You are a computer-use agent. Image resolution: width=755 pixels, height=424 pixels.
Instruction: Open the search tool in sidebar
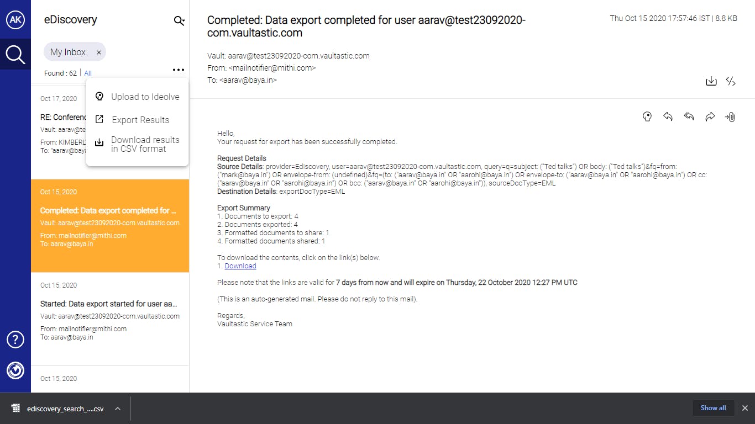click(15, 54)
